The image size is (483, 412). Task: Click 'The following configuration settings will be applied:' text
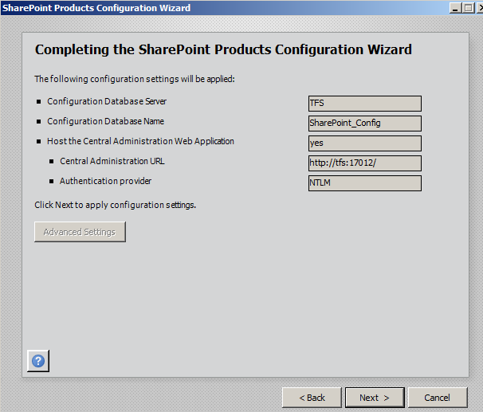coord(135,79)
